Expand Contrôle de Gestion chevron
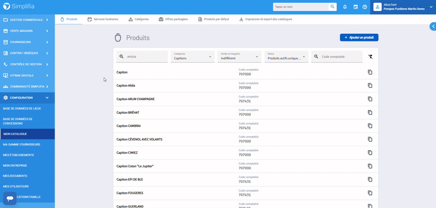This screenshot has width=436, height=208. pyautogui.click(x=47, y=64)
